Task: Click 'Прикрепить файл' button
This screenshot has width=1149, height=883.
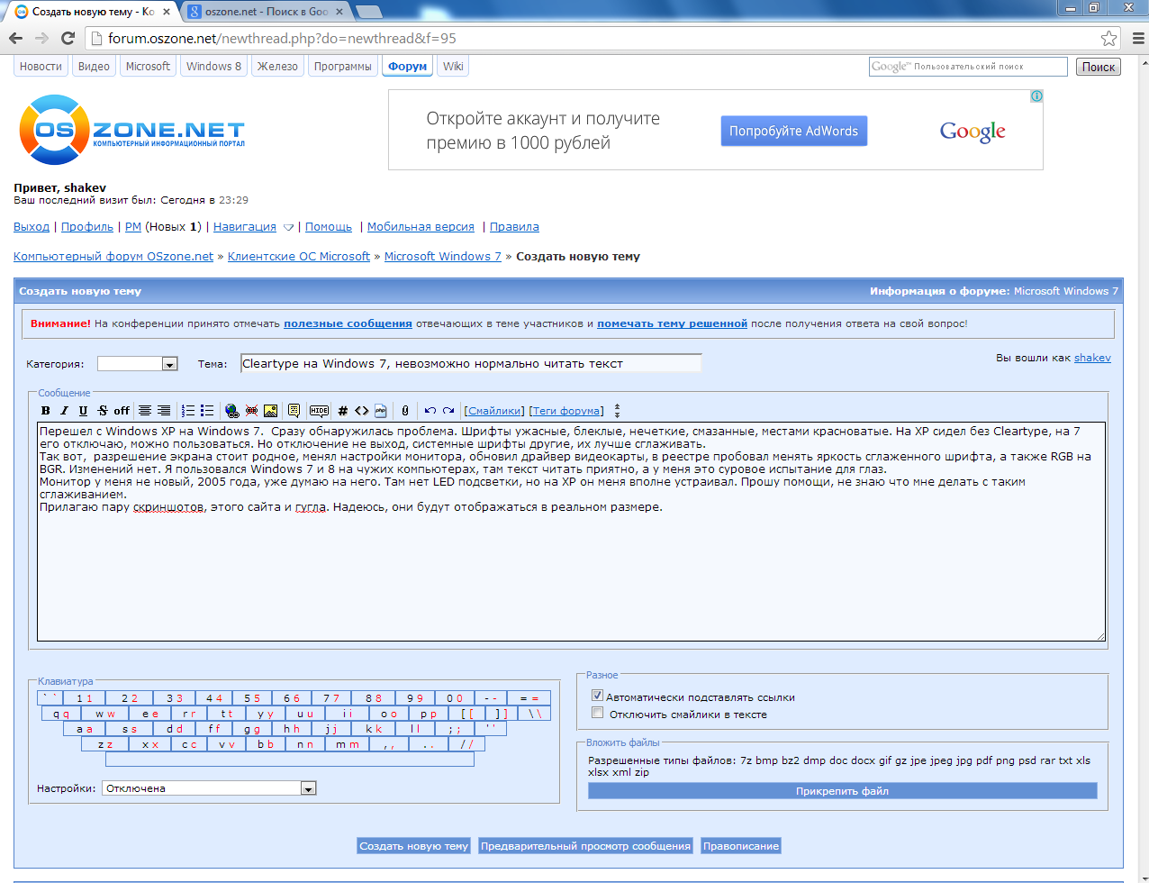Action: pyautogui.click(x=842, y=791)
